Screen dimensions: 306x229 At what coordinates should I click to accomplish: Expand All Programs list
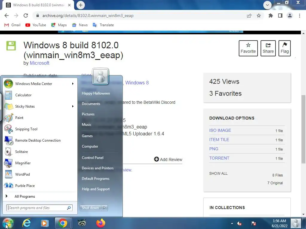tap(40, 196)
